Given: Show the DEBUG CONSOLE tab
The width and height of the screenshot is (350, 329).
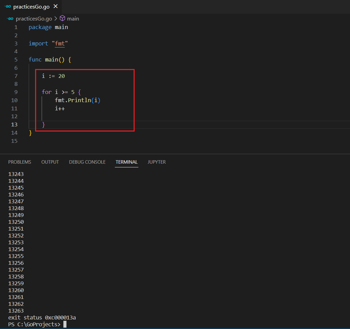Looking at the screenshot, I should pos(87,162).
